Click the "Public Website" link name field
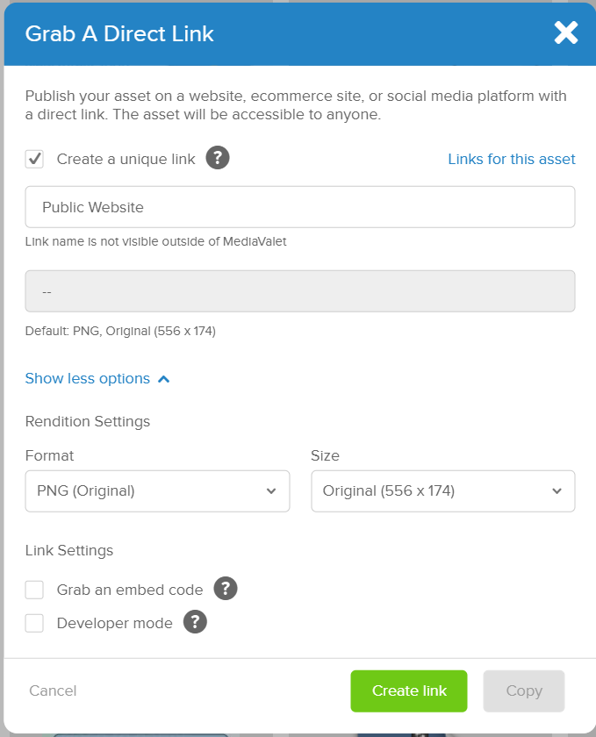This screenshot has width=596, height=737. click(298, 206)
